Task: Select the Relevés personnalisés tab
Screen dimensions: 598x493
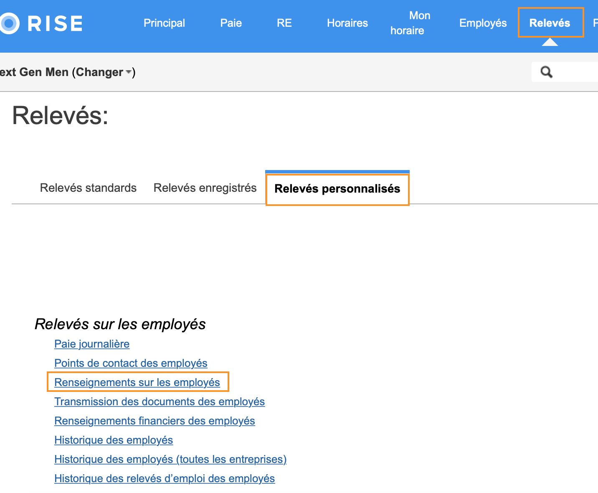Action: tap(337, 189)
